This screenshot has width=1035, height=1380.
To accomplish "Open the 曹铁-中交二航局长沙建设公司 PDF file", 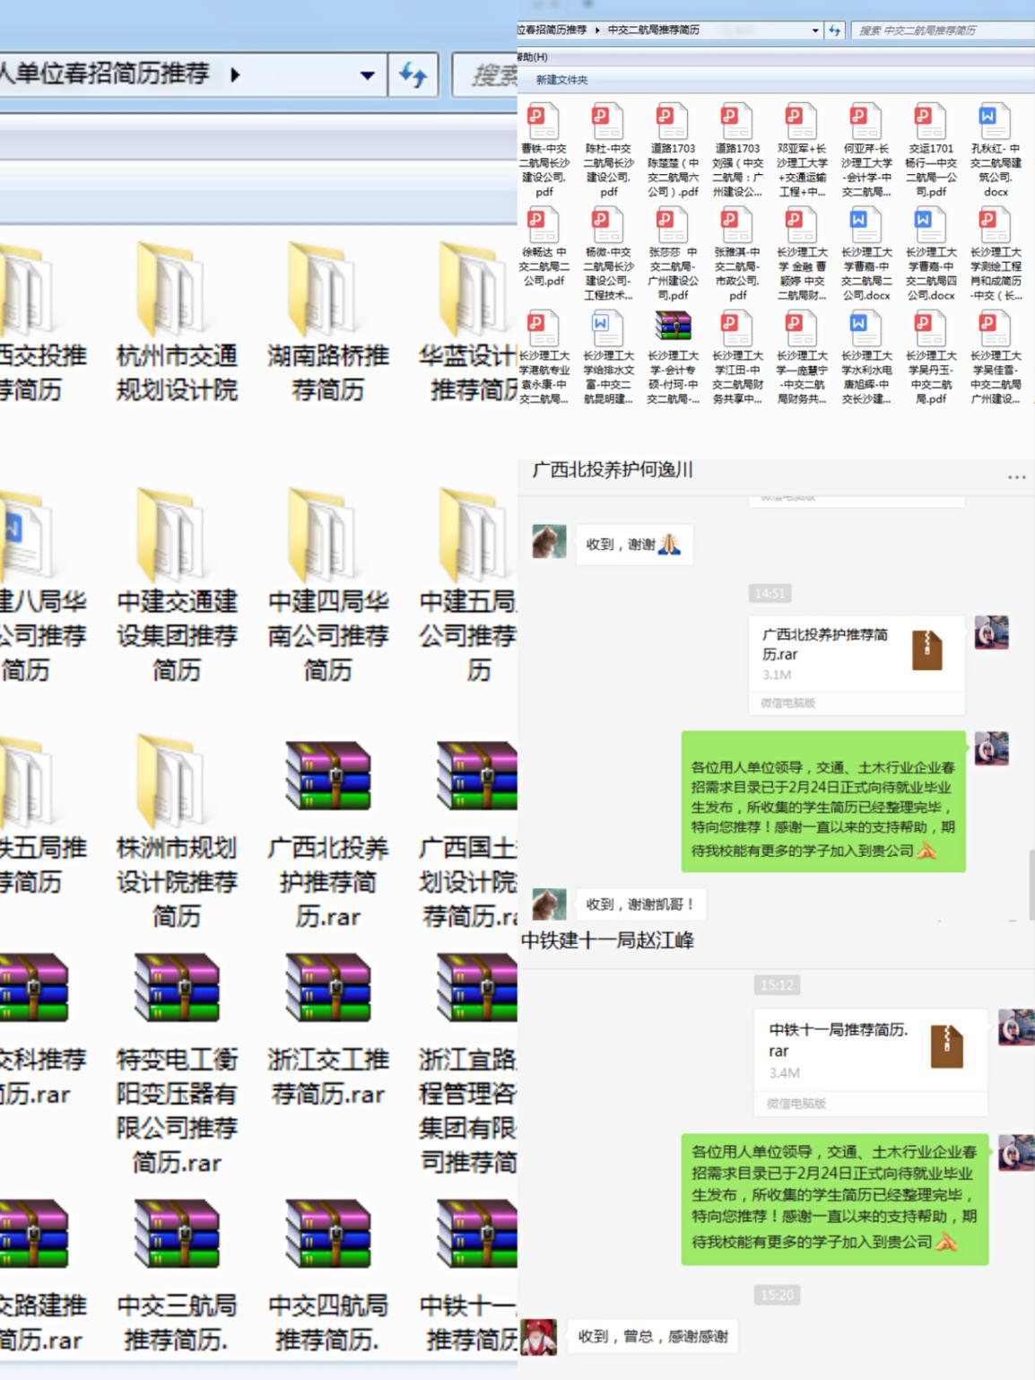I will [x=544, y=150].
